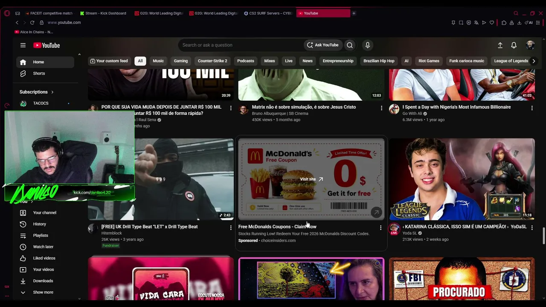Open the Opera GX main menu logo
The width and height of the screenshot is (546, 307).
click(7, 13)
